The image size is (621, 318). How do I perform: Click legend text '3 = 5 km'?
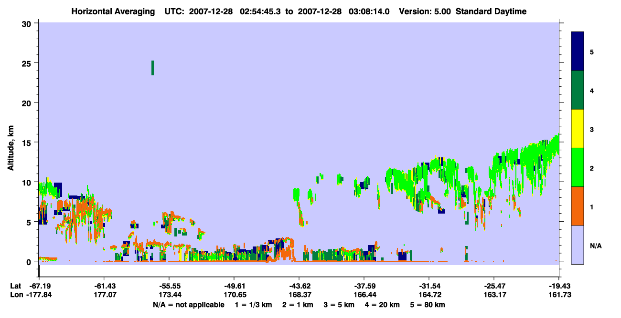[x=339, y=305]
